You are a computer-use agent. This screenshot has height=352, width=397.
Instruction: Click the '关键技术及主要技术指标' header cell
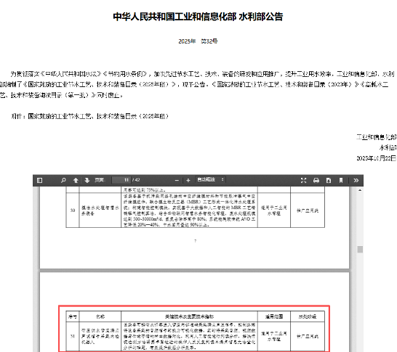click(x=189, y=316)
